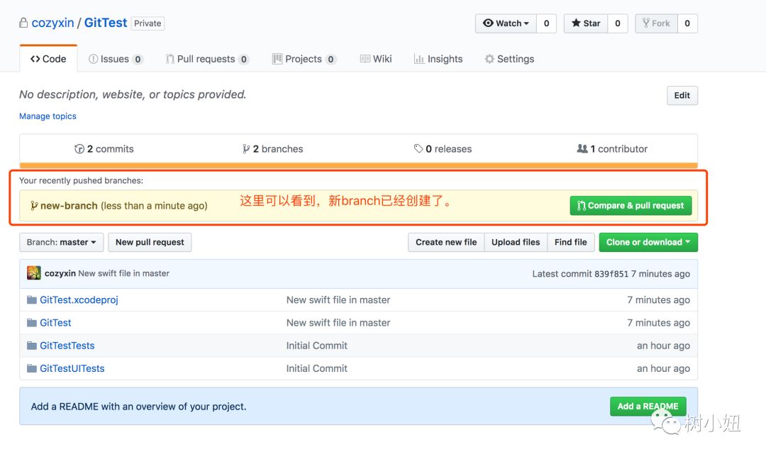View the 1 contributor page
766x457 pixels.
pyautogui.click(x=612, y=148)
